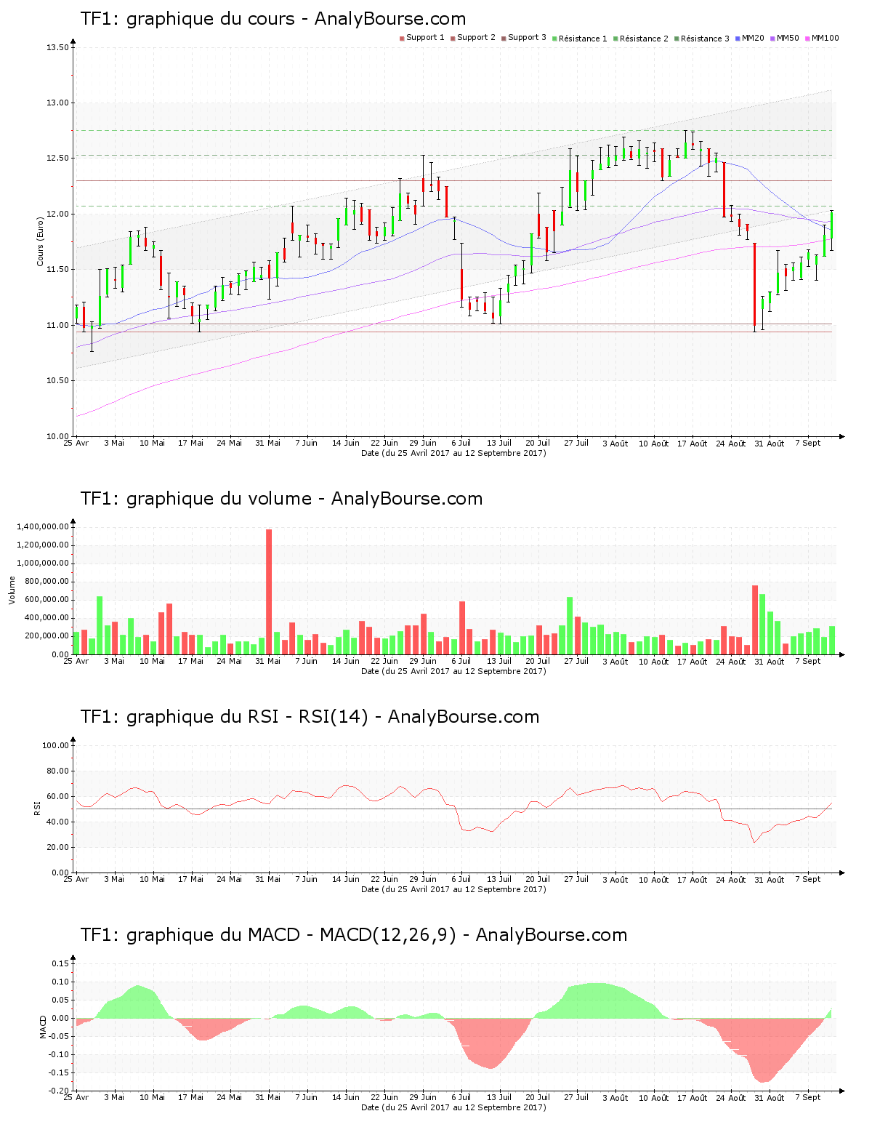Click the 'Cours (Euro)' axis title
The width and height of the screenshot is (872, 1127).
point(41,242)
